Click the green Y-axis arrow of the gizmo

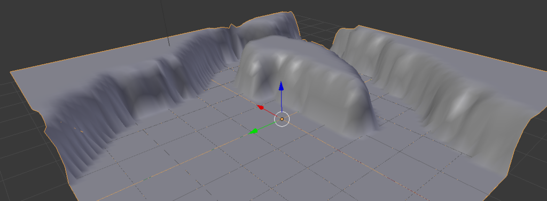254,131
